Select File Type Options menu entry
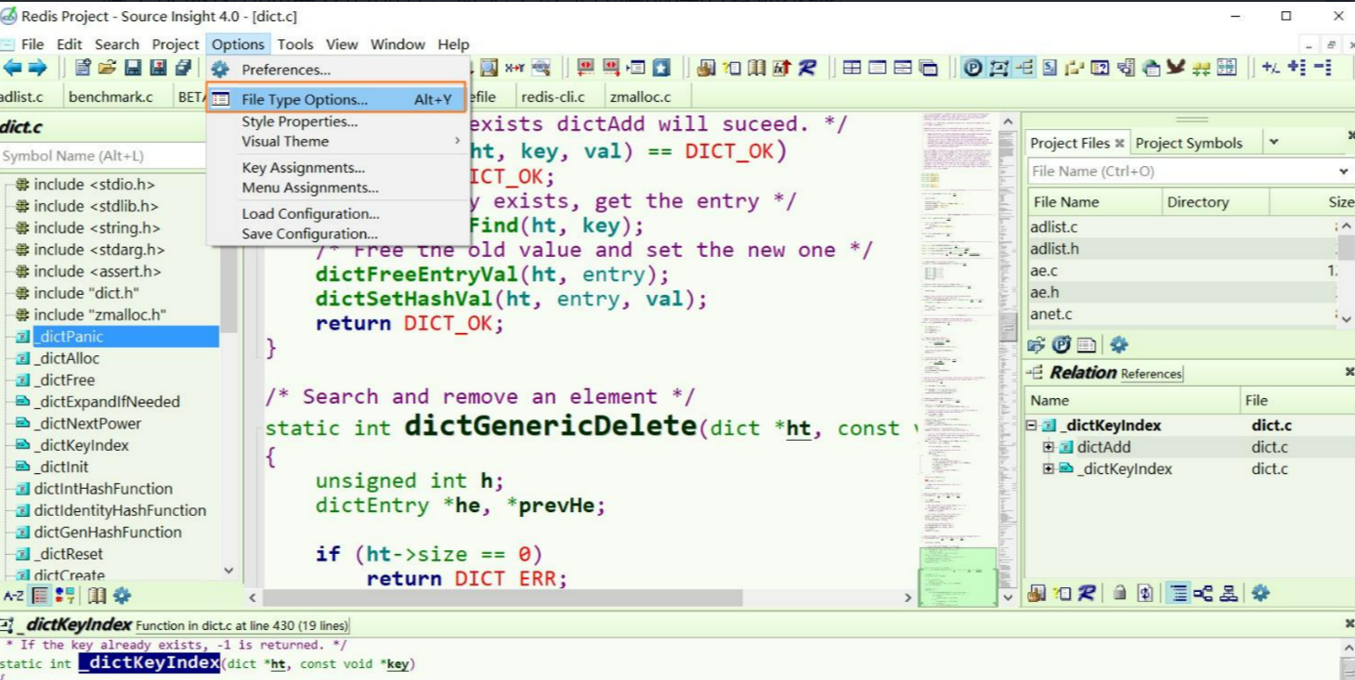Screen dimensions: 1355x680 [336, 99]
